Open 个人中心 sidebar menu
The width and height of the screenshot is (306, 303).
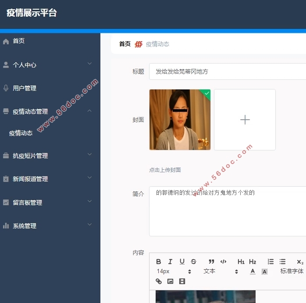point(25,65)
